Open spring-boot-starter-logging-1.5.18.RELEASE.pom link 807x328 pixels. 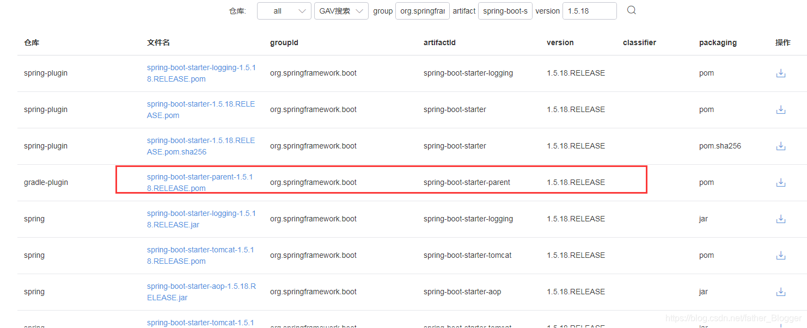201,73
